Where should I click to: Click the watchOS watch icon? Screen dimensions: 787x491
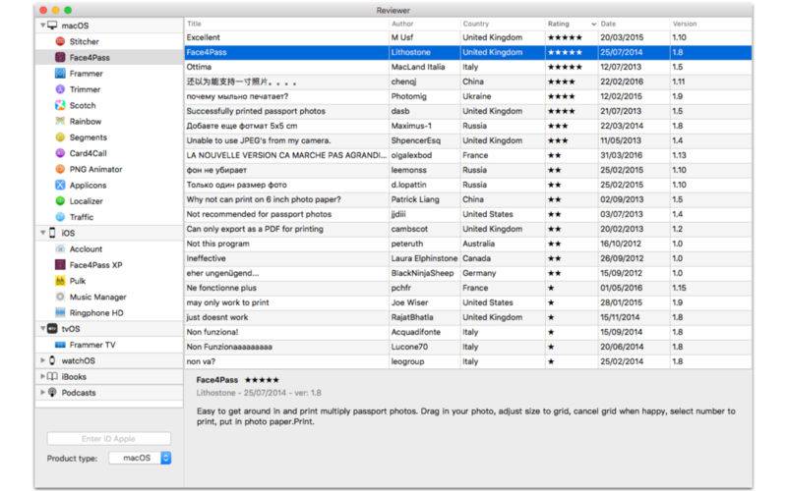52,360
